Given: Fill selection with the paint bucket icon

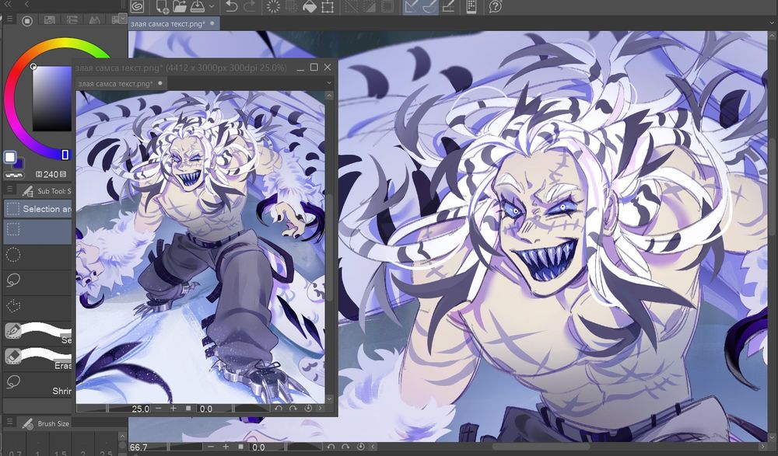Looking at the screenshot, I should tap(310, 6).
